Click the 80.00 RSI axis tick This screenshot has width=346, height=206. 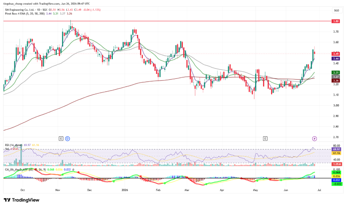(337, 146)
